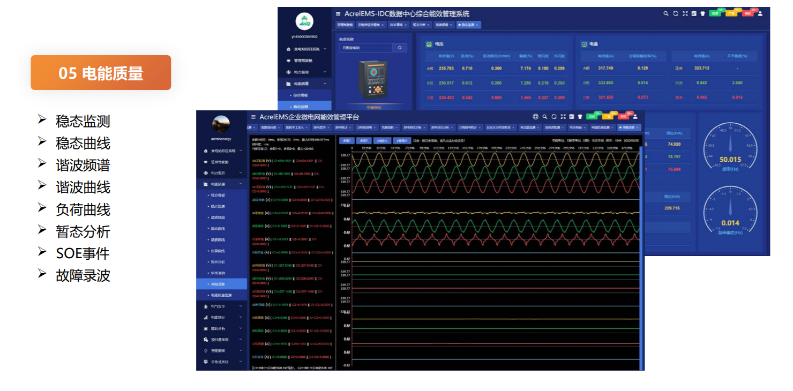Refresh icon in AcrelEMS-IDC window header
Screen dimensions: 793x391
coord(676,13)
